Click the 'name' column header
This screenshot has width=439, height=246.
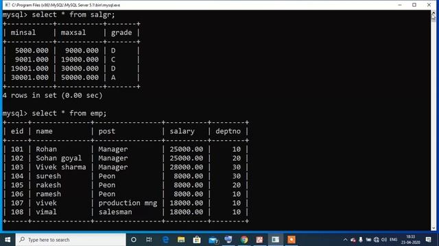click(x=44, y=131)
